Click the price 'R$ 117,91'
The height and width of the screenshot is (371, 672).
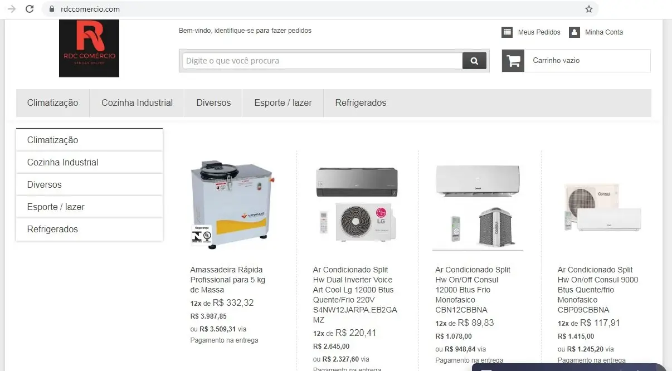[x=600, y=323]
